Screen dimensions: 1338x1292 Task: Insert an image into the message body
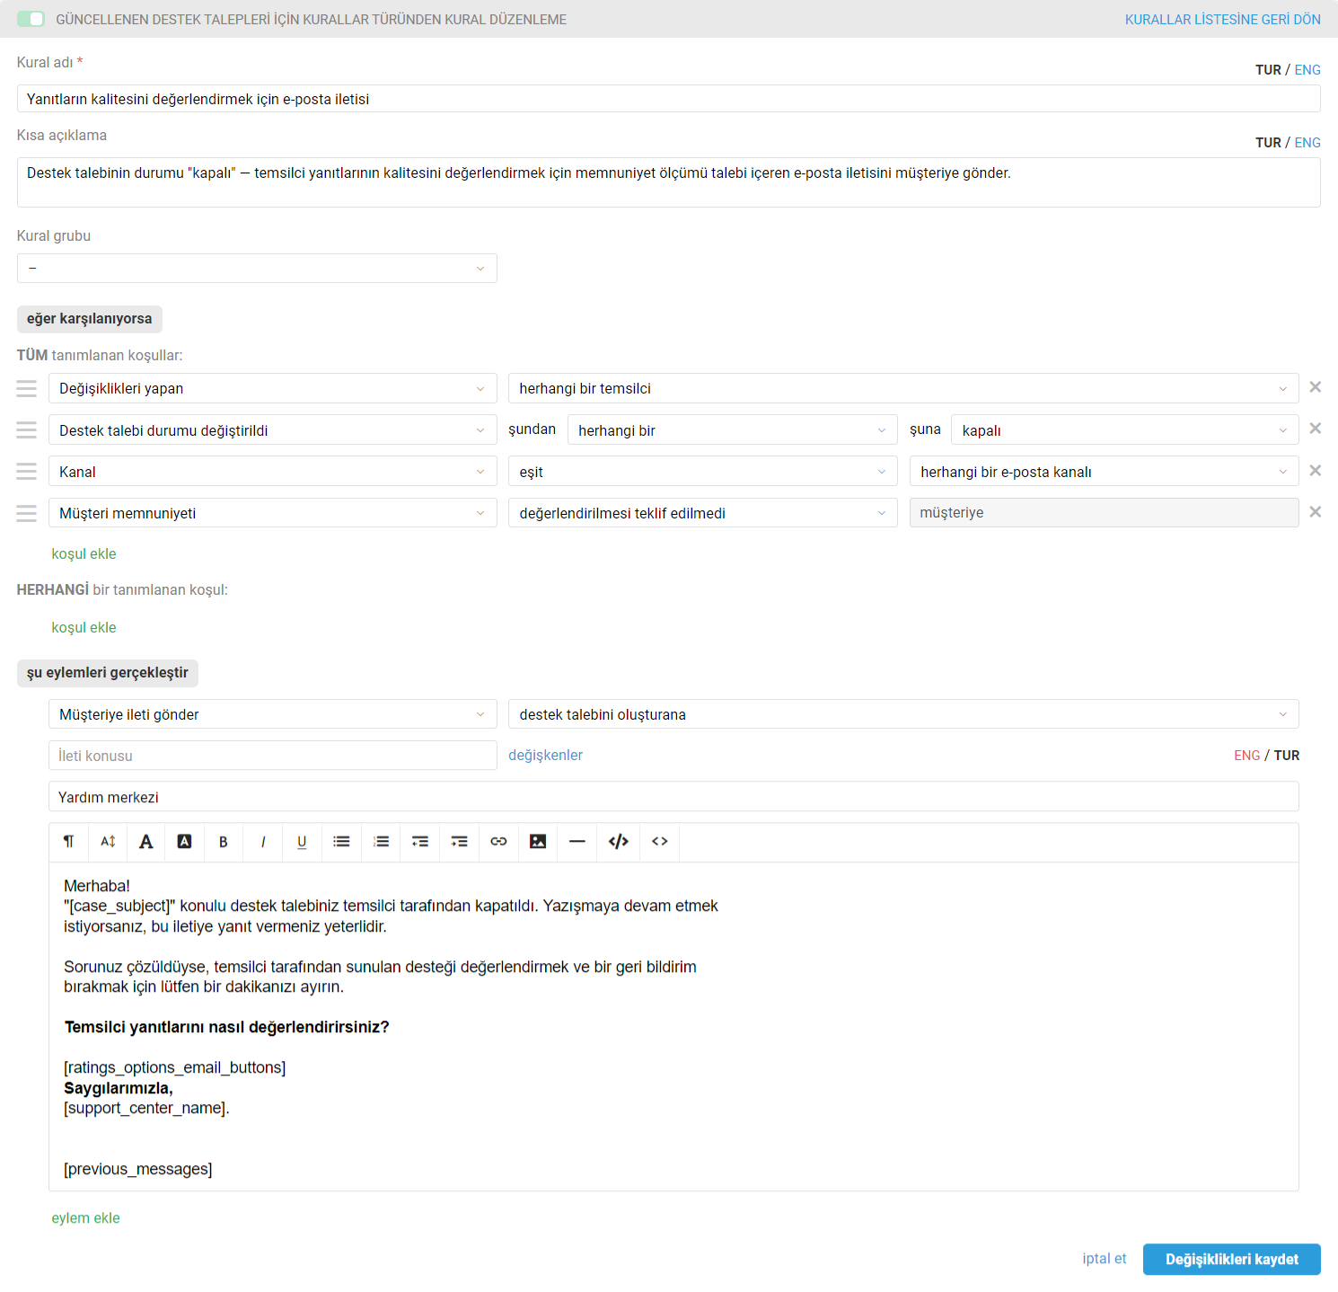click(538, 842)
